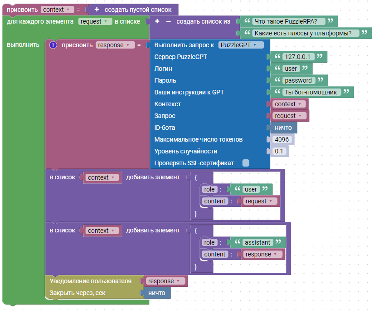Click the 'Что такое PuzzleRPA?' text field
Viewport: 374px width, 310px height.
click(285, 21)
